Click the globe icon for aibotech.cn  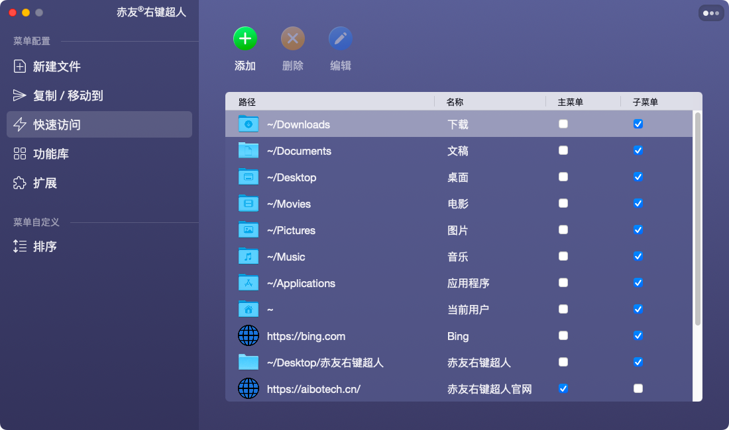pos(249,388)
